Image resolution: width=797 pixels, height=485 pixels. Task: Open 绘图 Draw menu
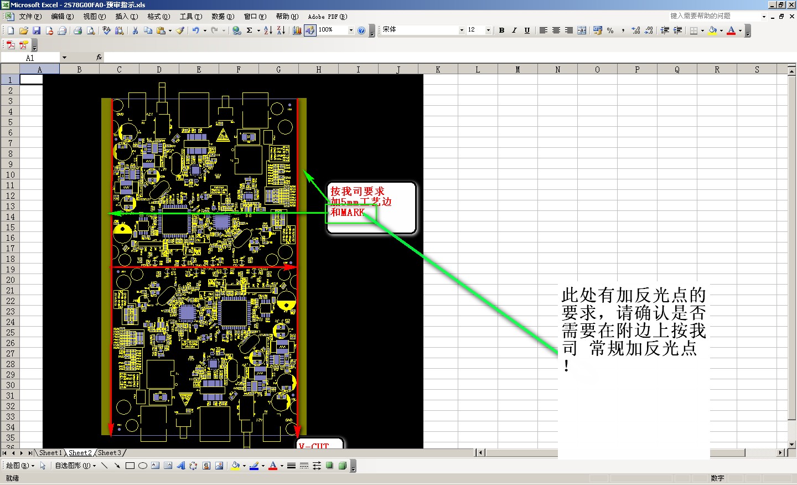pyautogui.click(x=20, y=466)
